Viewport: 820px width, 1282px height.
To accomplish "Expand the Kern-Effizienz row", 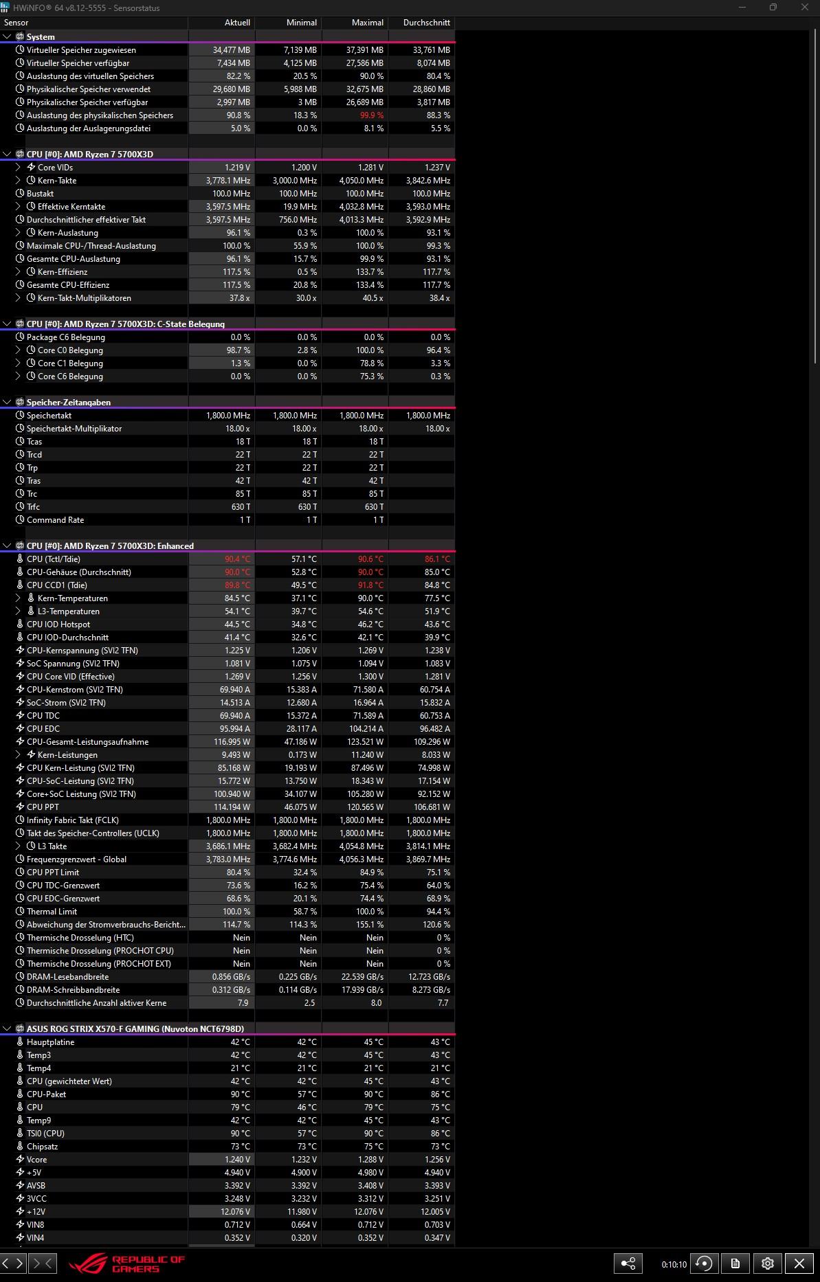I will [18, 271].
